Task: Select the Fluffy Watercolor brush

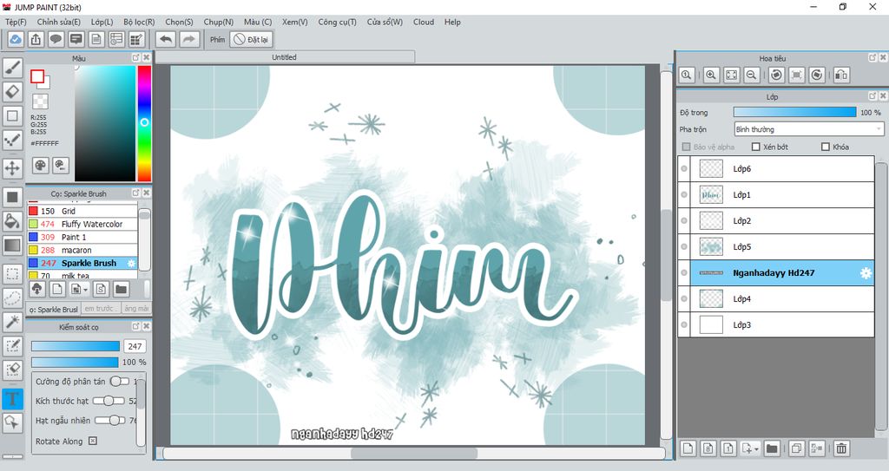Action: pyautogui.click(x=82, y=224)
